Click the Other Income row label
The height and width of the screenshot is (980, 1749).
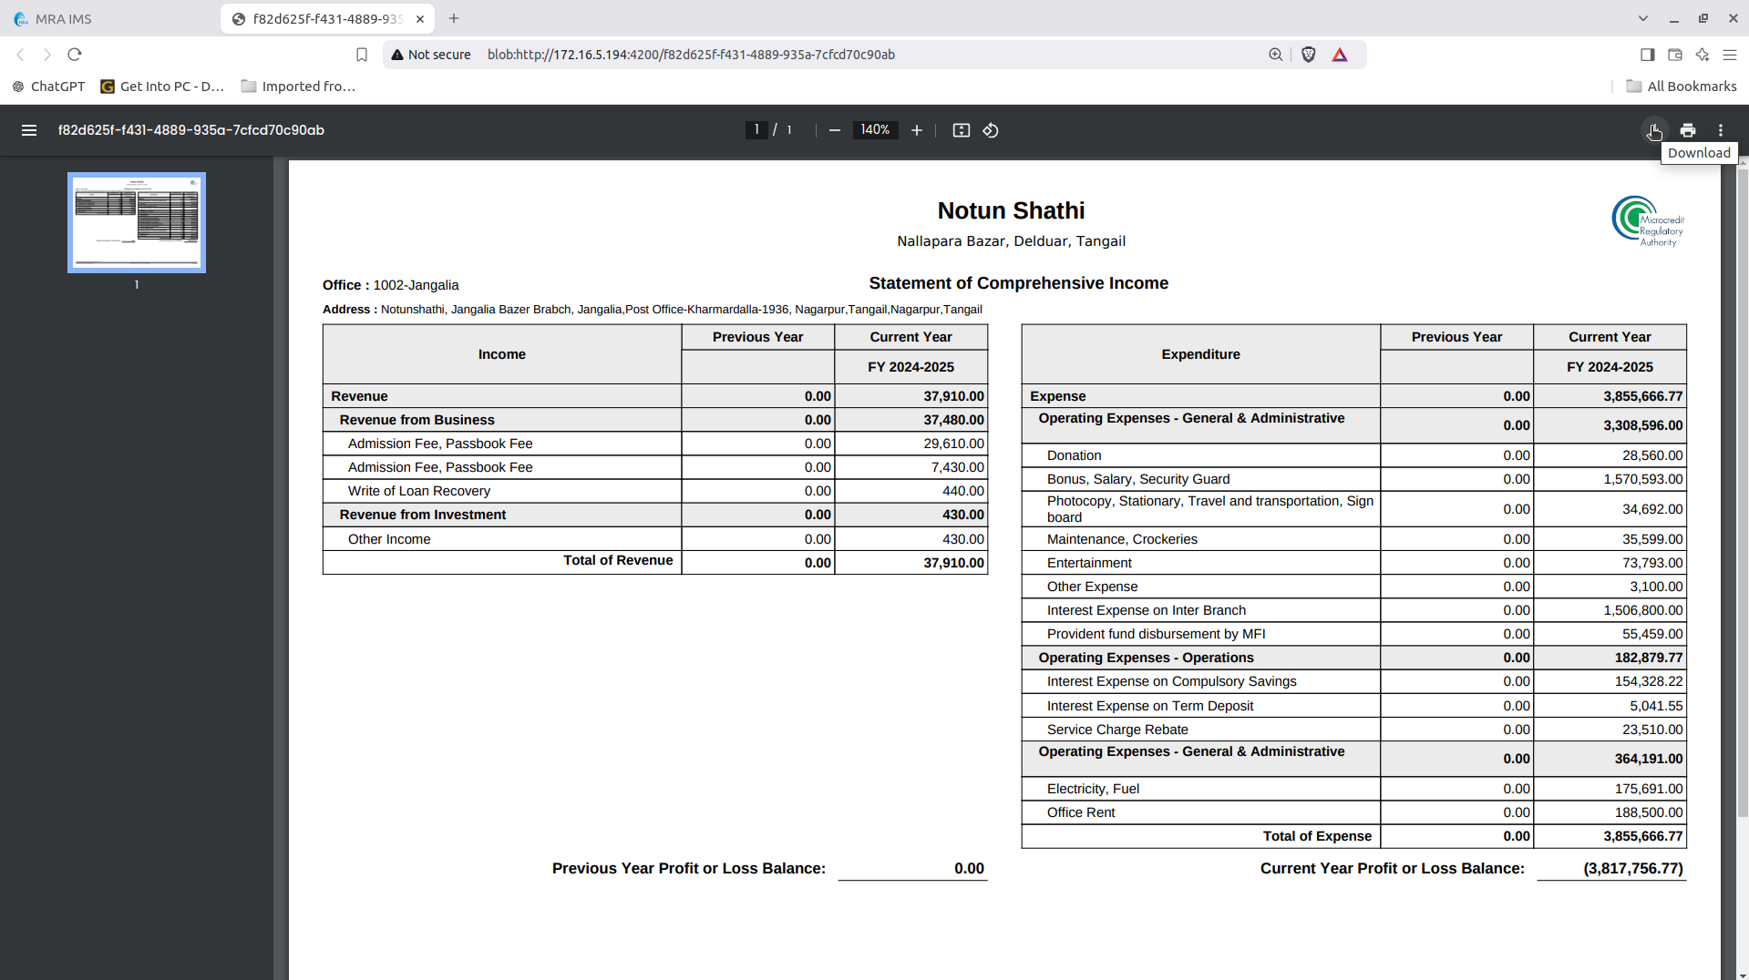pos(389,539)
